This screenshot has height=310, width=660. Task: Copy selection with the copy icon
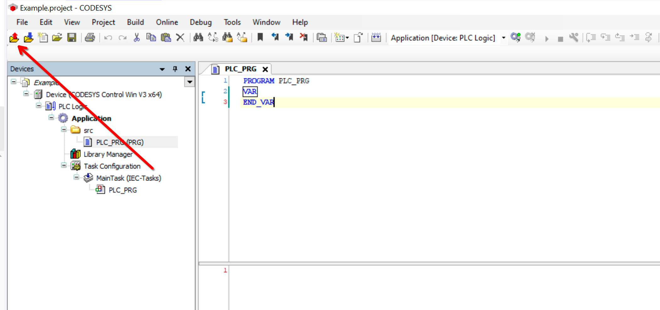pos(151,38)
